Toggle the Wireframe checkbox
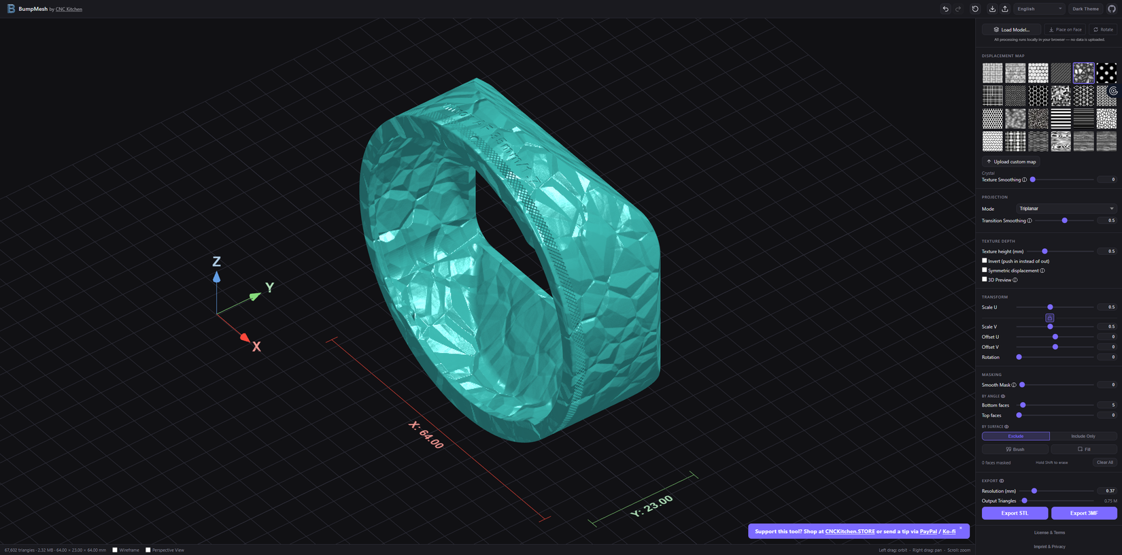 click(115, 550)
